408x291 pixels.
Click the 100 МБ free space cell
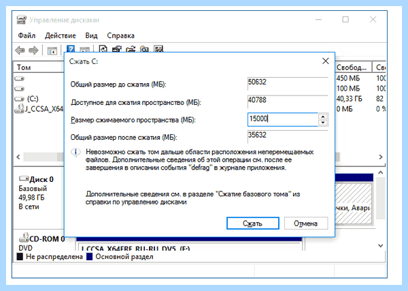[x=348, y=89]
